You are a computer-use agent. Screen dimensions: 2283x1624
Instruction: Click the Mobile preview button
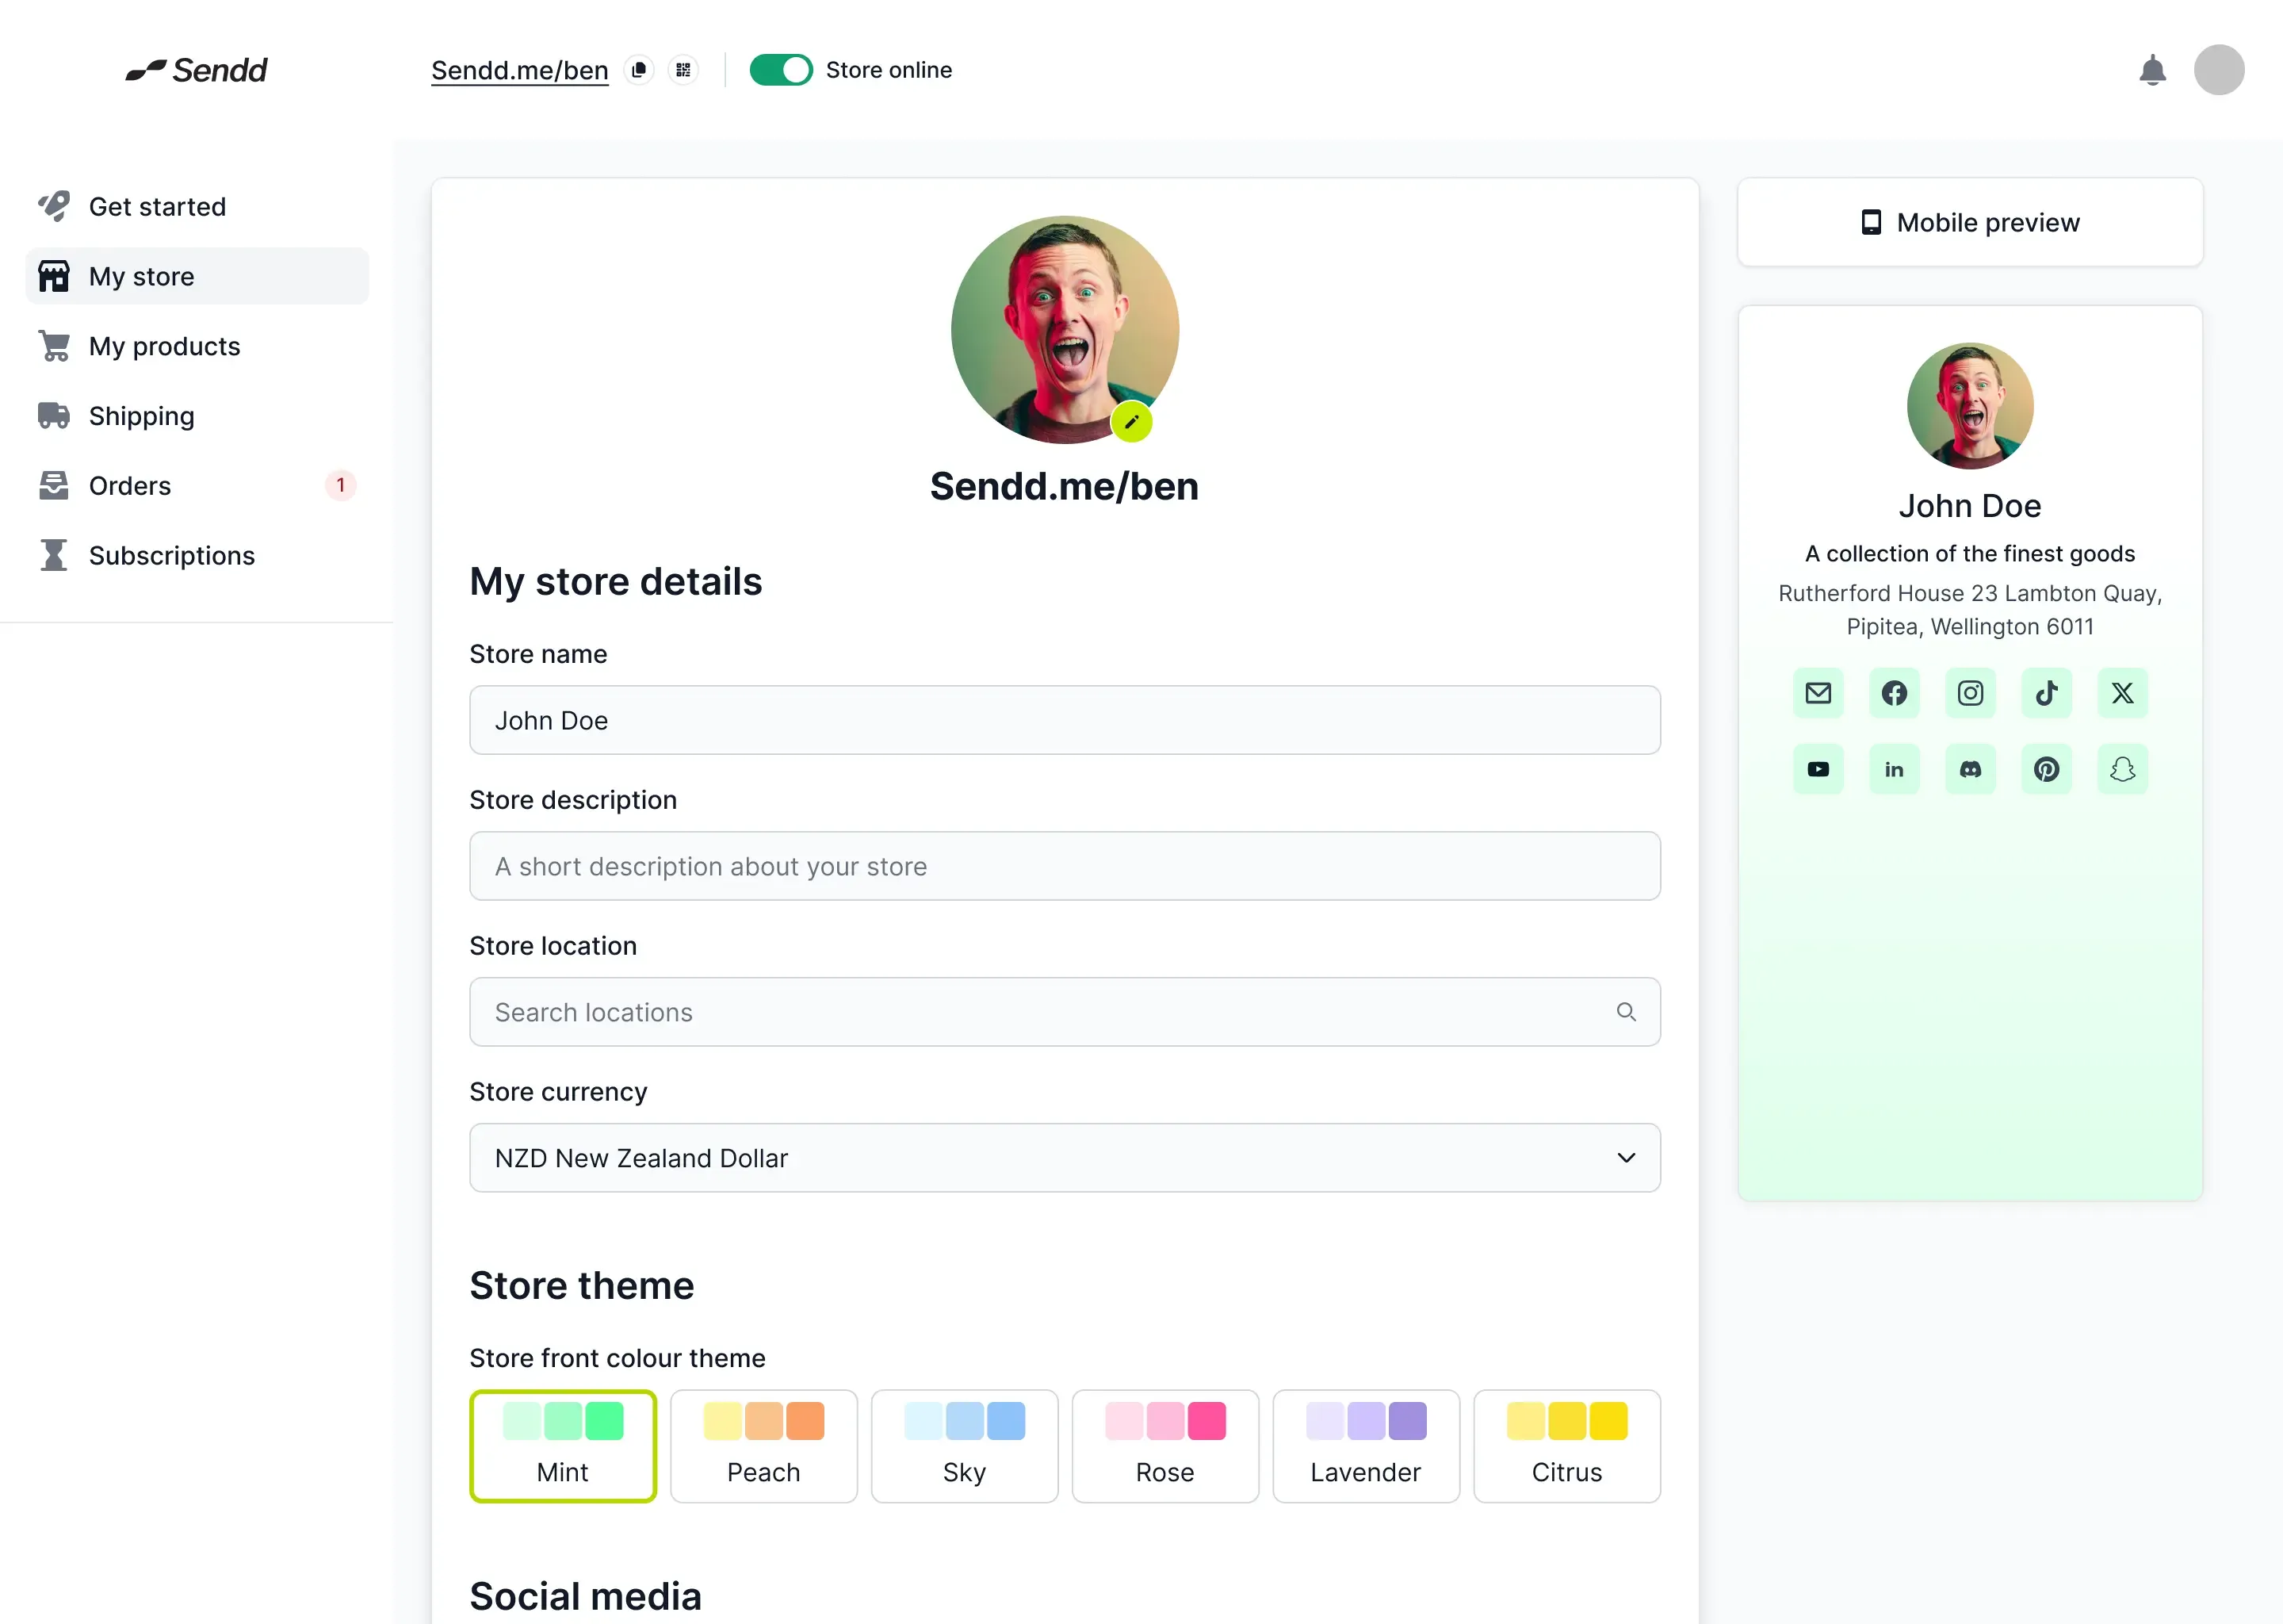pyautogui.click(x=1969, y=222)
